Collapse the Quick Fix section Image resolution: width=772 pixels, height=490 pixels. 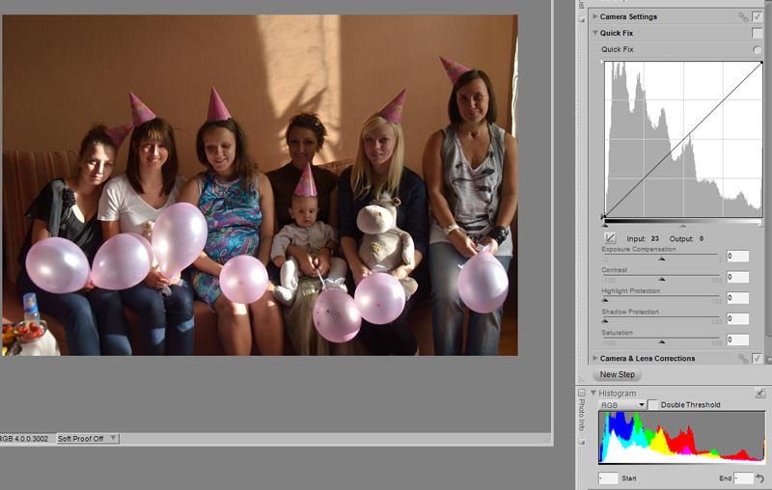[594, 33]
